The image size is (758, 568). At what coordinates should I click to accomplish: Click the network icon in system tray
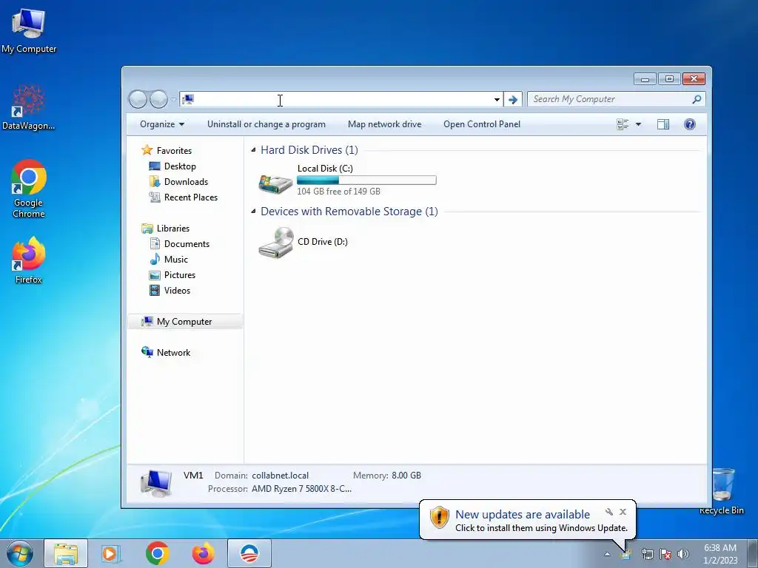coord(647,554)
